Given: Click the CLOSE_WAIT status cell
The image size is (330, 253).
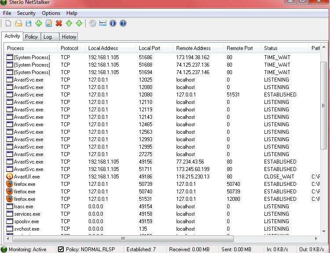Looking at the screenshot, I should click(279, 177).
